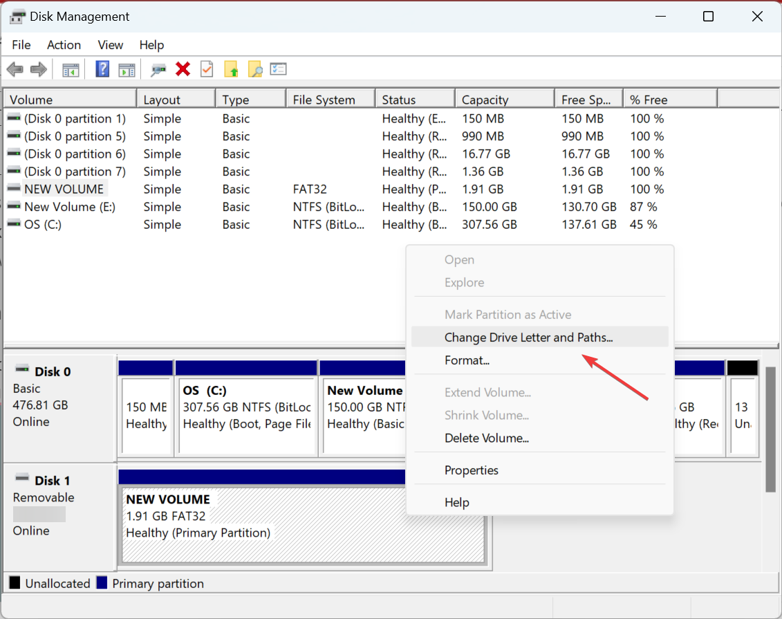Choose Change Drive Letter and Paths
This screenshot has width=782, height=619.
point(528,338)
